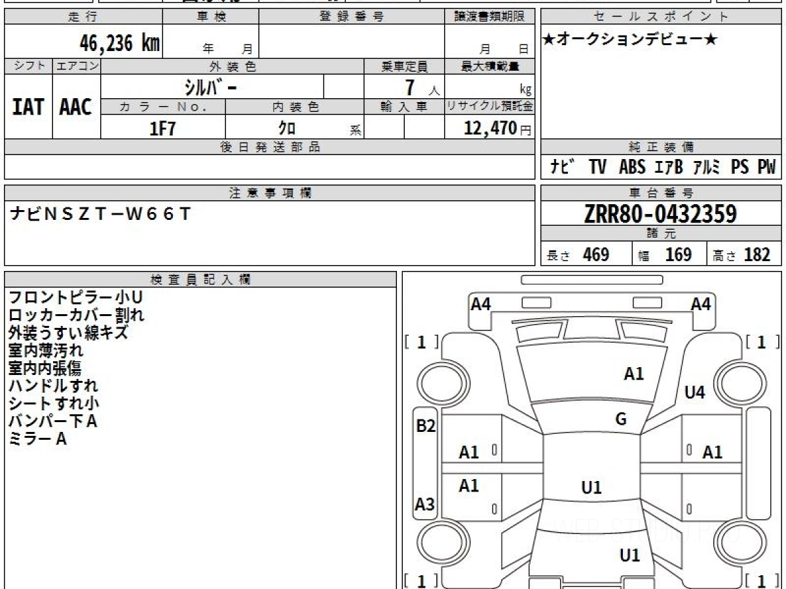
Task: Click the PS equipment entry
Action: [740, 168]
